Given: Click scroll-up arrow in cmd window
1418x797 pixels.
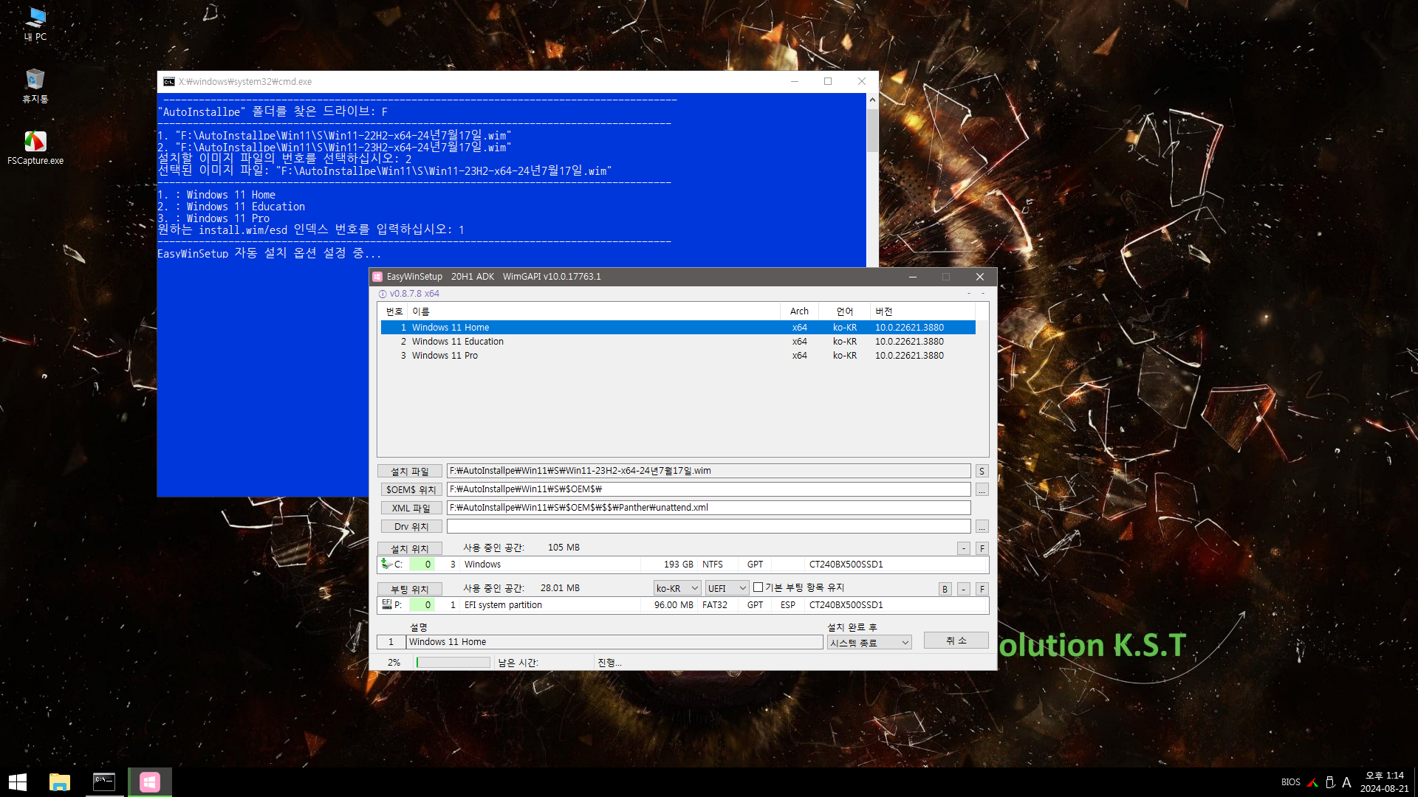Looking at the screenshot, I should point(872,99).
